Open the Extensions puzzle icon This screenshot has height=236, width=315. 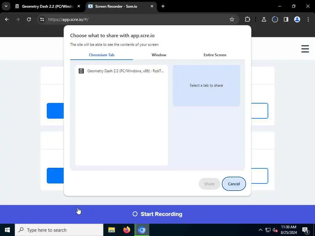tap(248, 19)
